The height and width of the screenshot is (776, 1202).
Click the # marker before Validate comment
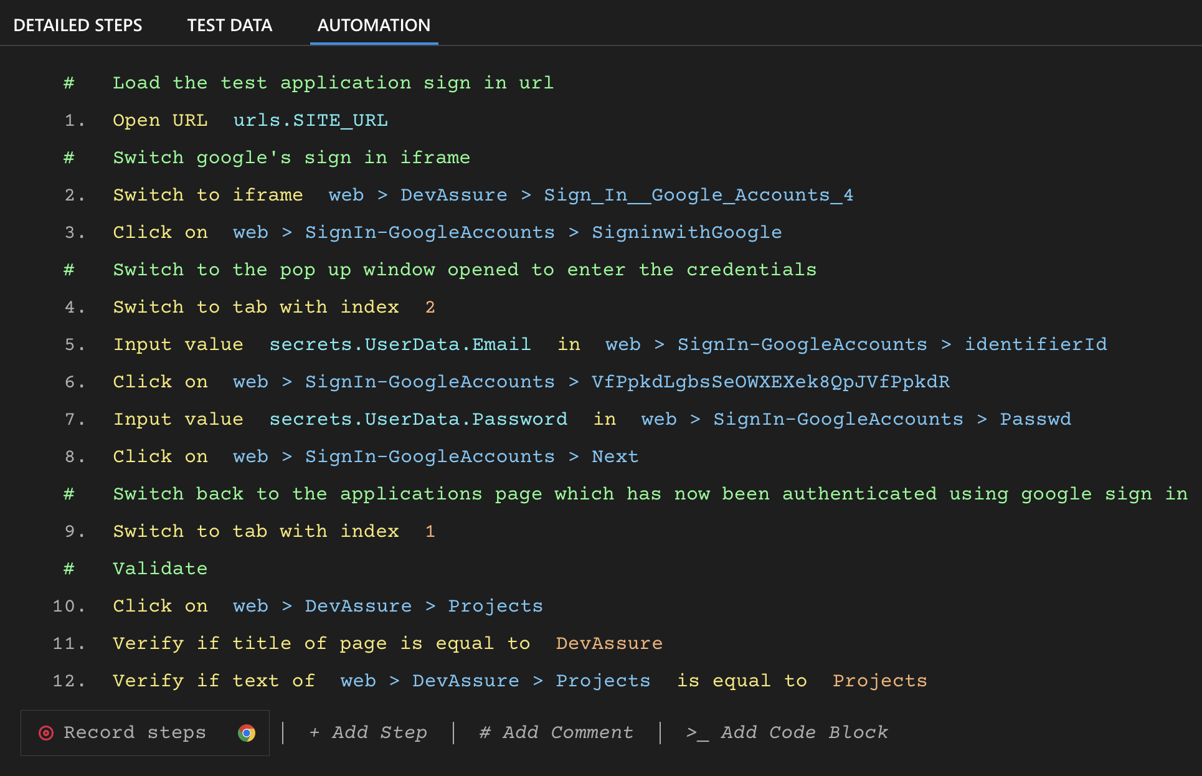click(69, 568)
